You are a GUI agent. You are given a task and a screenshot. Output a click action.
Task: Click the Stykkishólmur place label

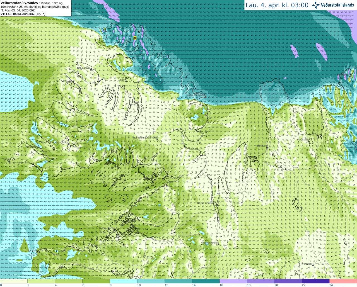(x=107, y=228)
